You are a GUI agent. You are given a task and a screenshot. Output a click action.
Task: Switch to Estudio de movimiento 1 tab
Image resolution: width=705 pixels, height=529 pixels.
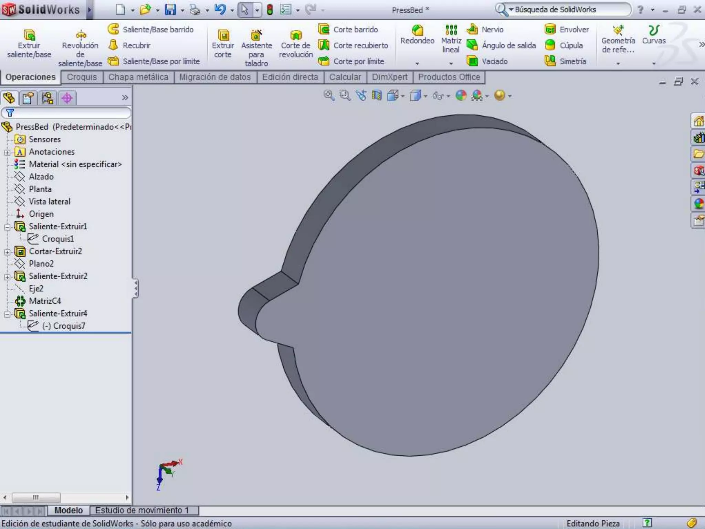(x=142, y=510)
